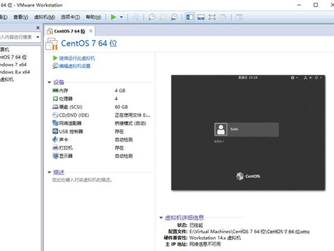Screen dimensions: 334x251
Task: Close the library sidebar panel
Action: (38, 28)
